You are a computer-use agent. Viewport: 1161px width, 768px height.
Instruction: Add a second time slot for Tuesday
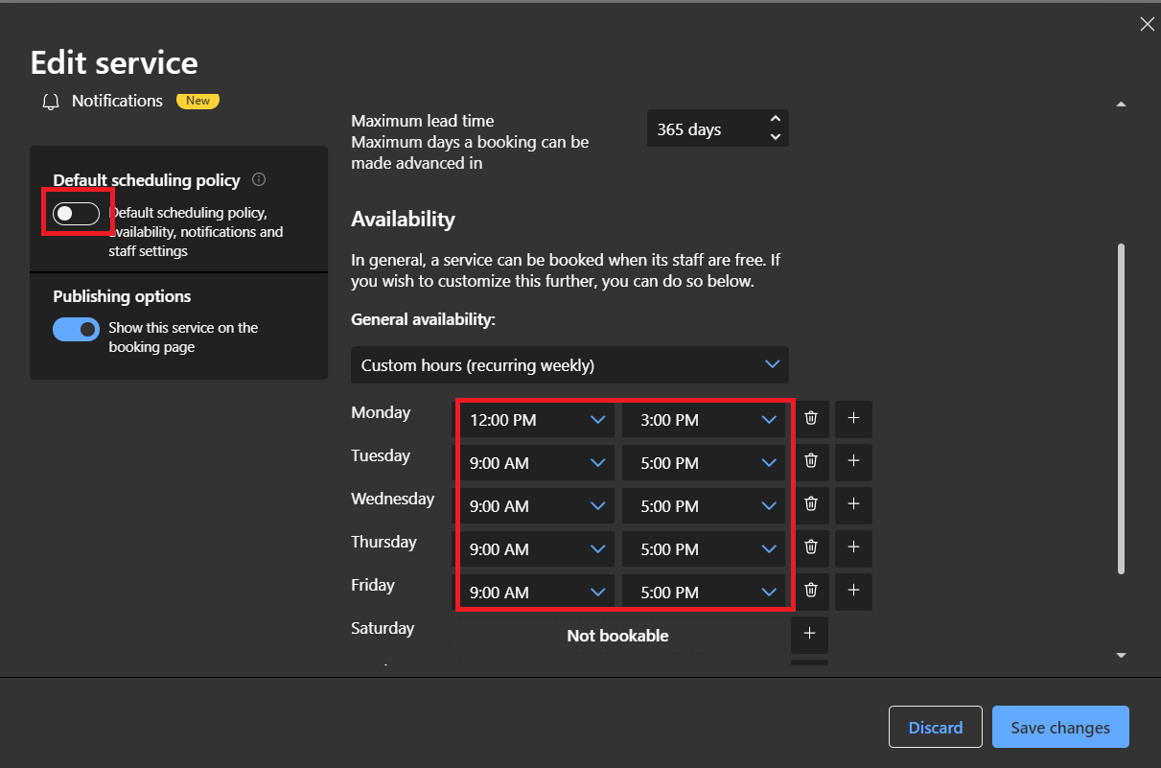point(852,462)
